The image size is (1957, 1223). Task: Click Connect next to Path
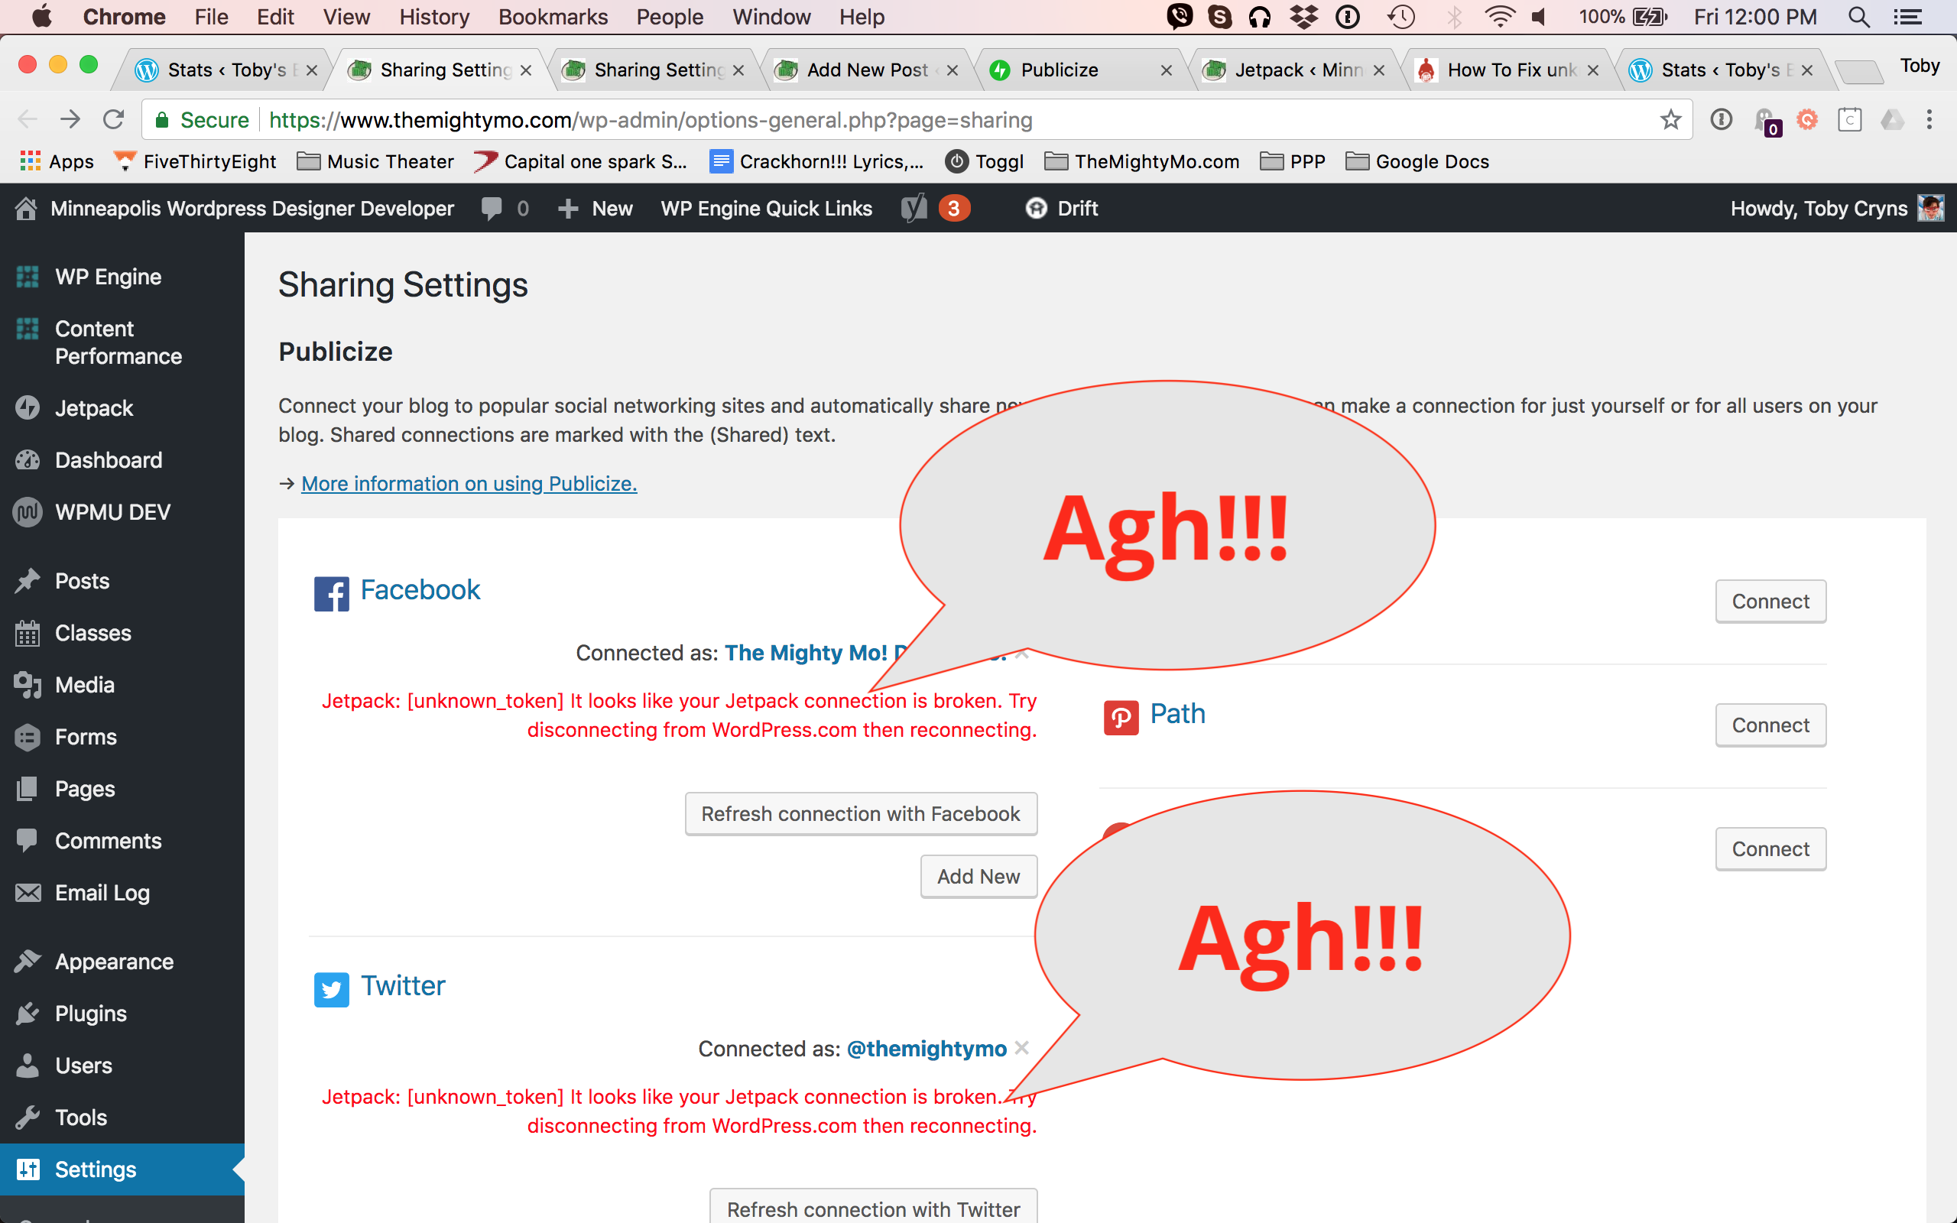pyautogui.click(x=1770, y=725)
